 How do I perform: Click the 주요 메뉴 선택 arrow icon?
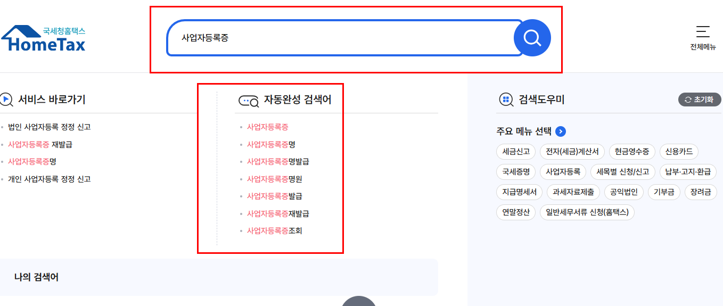(561, 131)
